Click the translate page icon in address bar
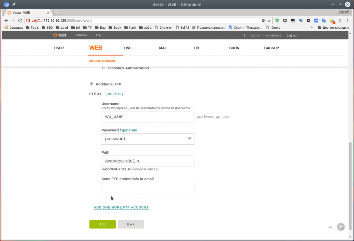This screenshot has height=241, width=354. 263,20
